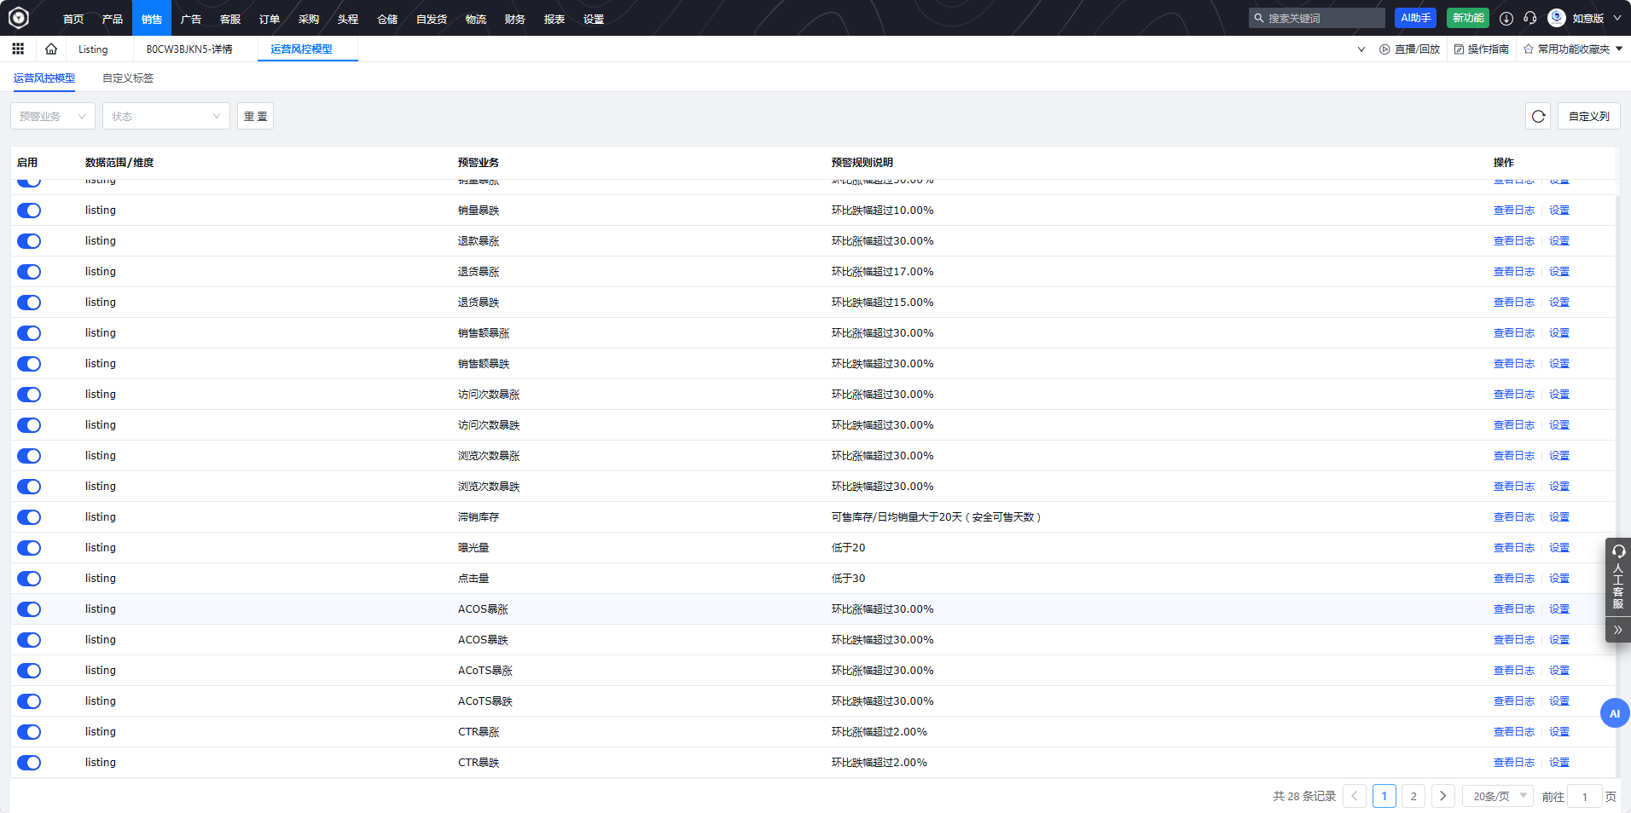Click the 人工客服 floating widget

point(1617,578)
